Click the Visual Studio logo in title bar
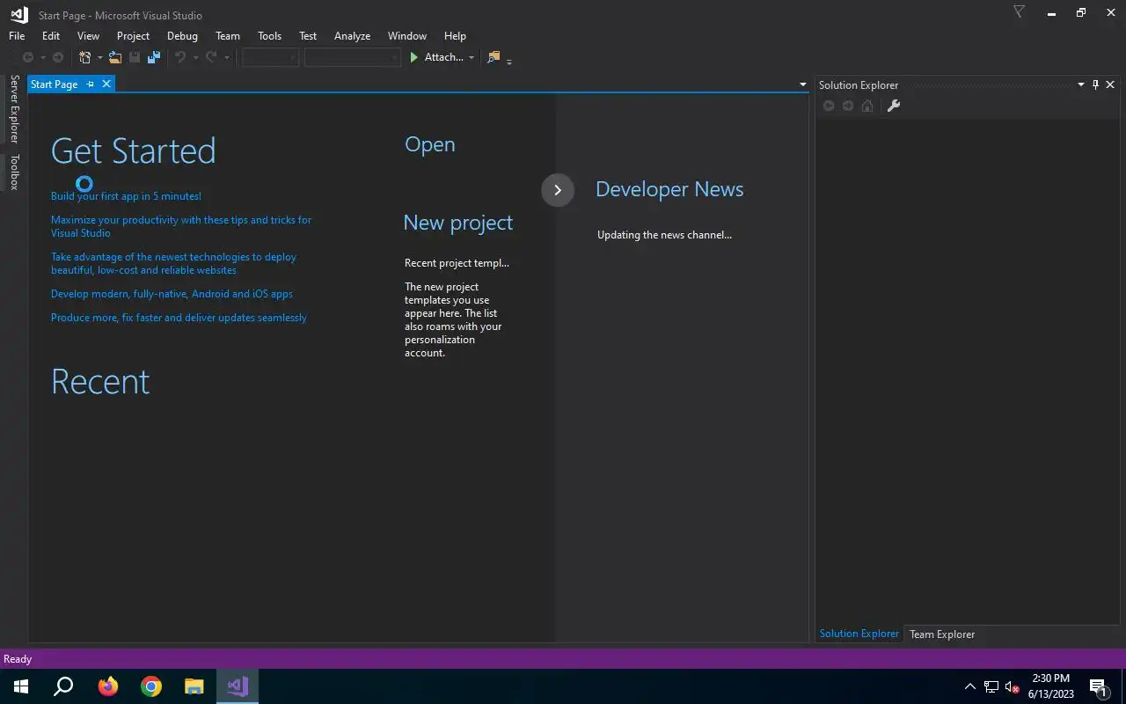This screenshot has width=1126, height=704. (18, 14)
